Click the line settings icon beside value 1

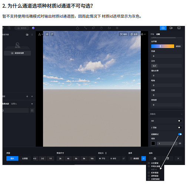tap(180, 144)
